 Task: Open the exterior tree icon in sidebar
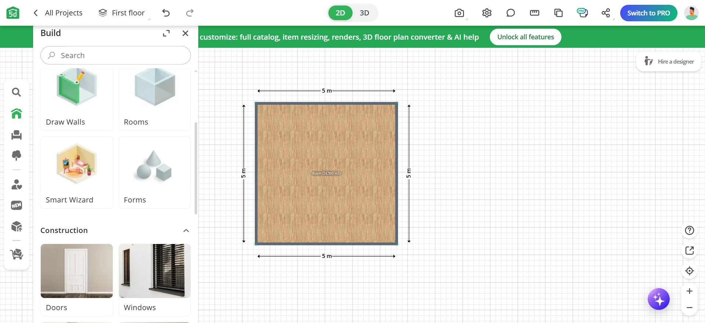tap(17, 155)
